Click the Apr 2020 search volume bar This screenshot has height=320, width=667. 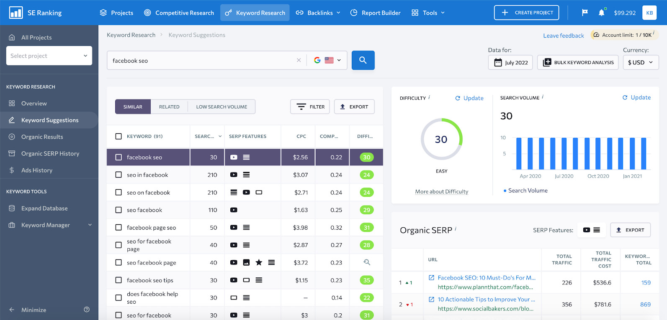(x=530, y=153)
